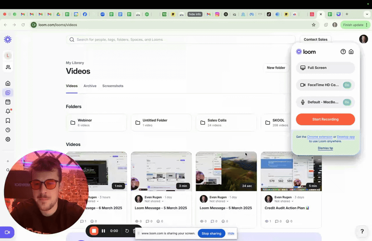Image resolution: width=372 pixels, height=241 pixels.
Task: Focus the Loom search field
Action: (x=181, y=40)
